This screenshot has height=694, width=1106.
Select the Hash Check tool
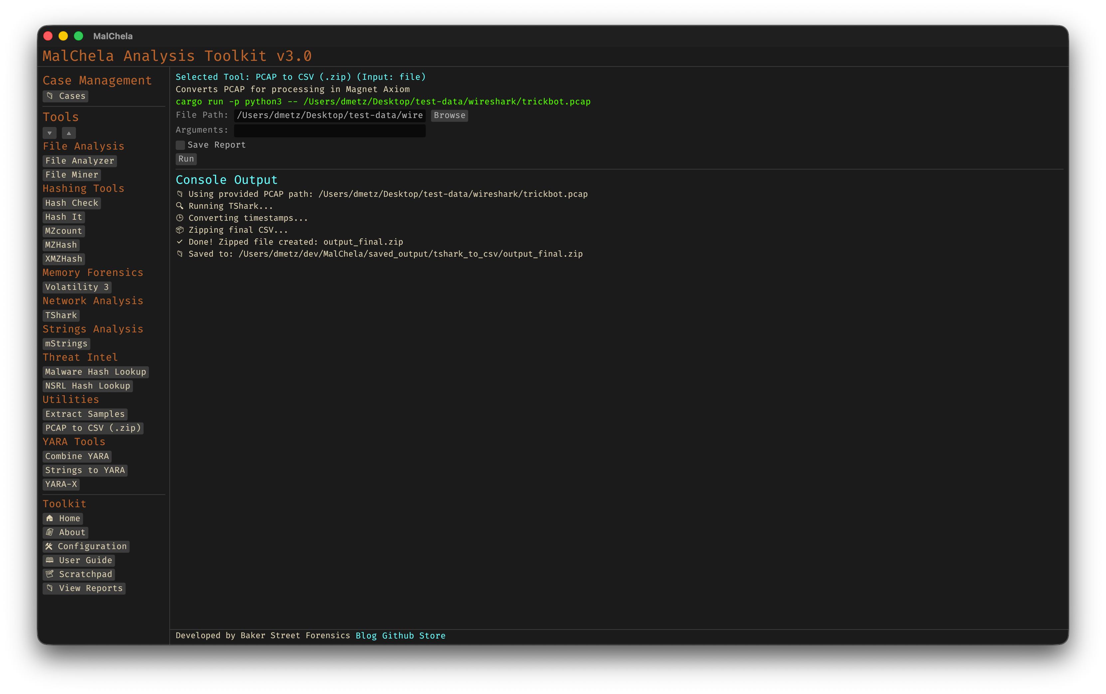coord(72,203)
